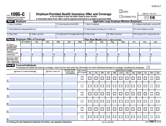Click line 17 covered individual name field
This screenshot has width=166, height=126.
click(x=26, y=79)
